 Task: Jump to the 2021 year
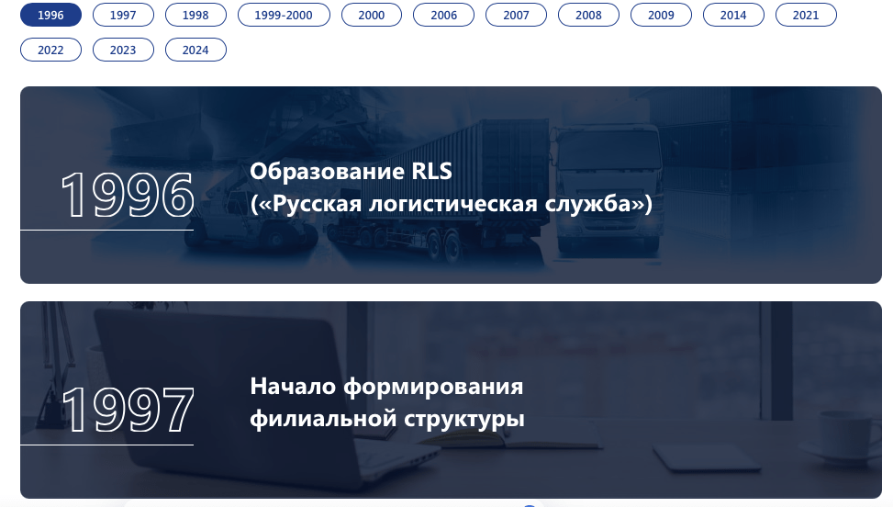[806, 15]
